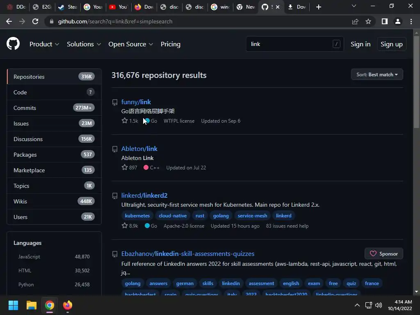Viewport: 420px width, 315px height.
Task: Open Firefox from taskbar
Action: 68,305
